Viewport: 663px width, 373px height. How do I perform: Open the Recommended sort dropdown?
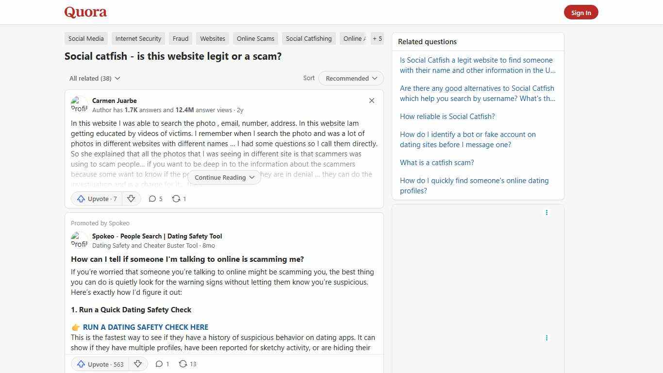coord(350,78)
